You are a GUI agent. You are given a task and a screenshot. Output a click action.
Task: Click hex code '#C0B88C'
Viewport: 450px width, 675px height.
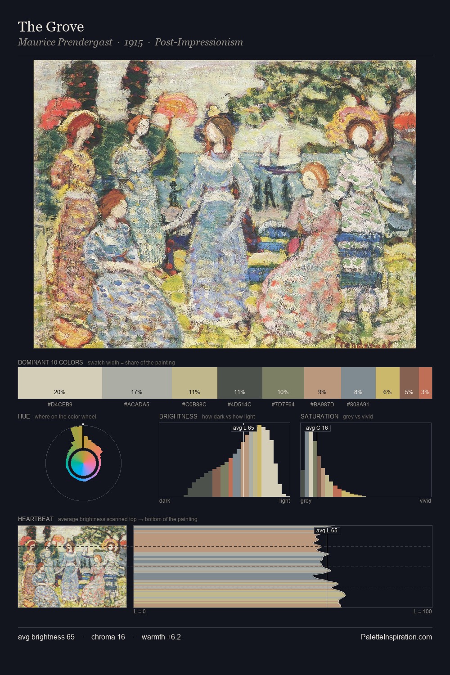[194, 405]
